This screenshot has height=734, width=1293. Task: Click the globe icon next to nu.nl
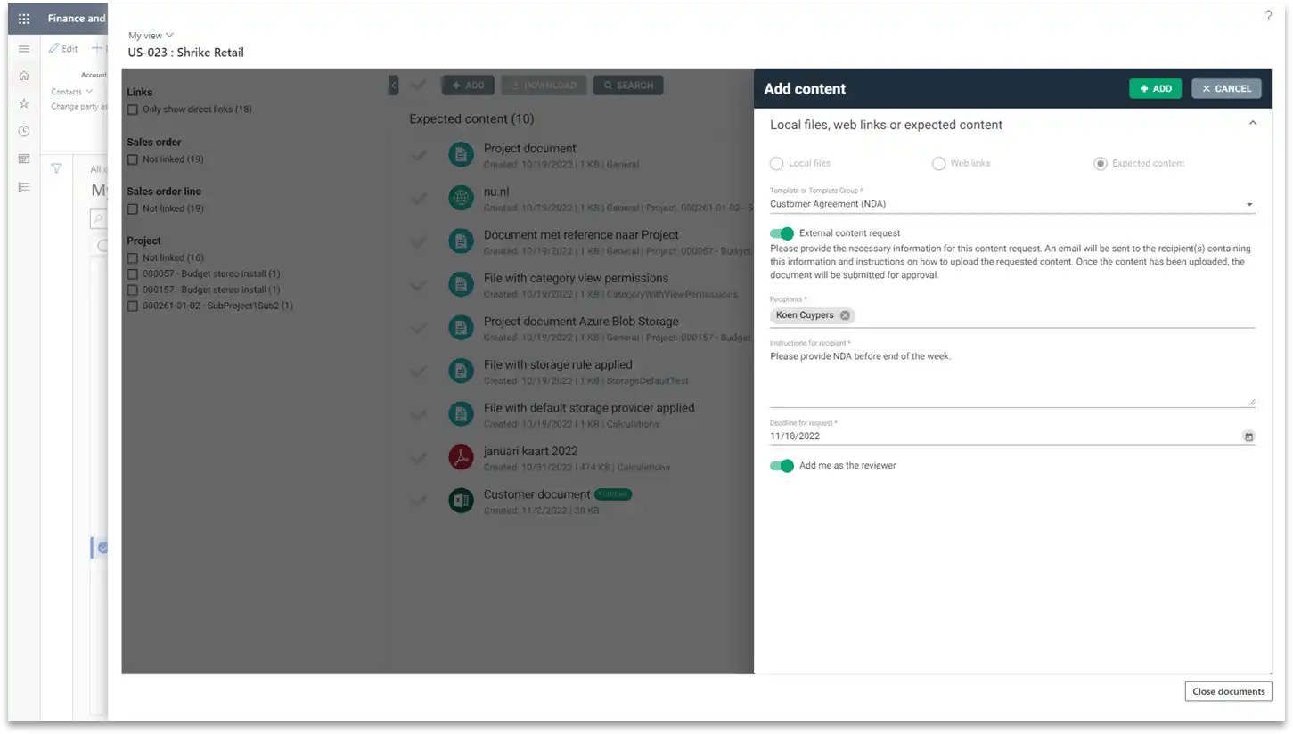pyautogui.click(x=461, y=197)
